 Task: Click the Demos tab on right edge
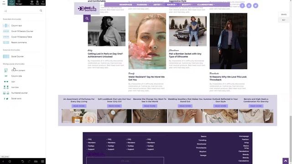pyautogui.click(x=284, y=15)
